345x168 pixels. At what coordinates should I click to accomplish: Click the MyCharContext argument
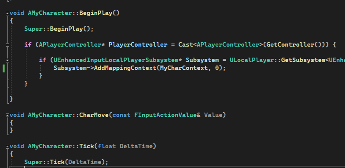click(184, 68)
